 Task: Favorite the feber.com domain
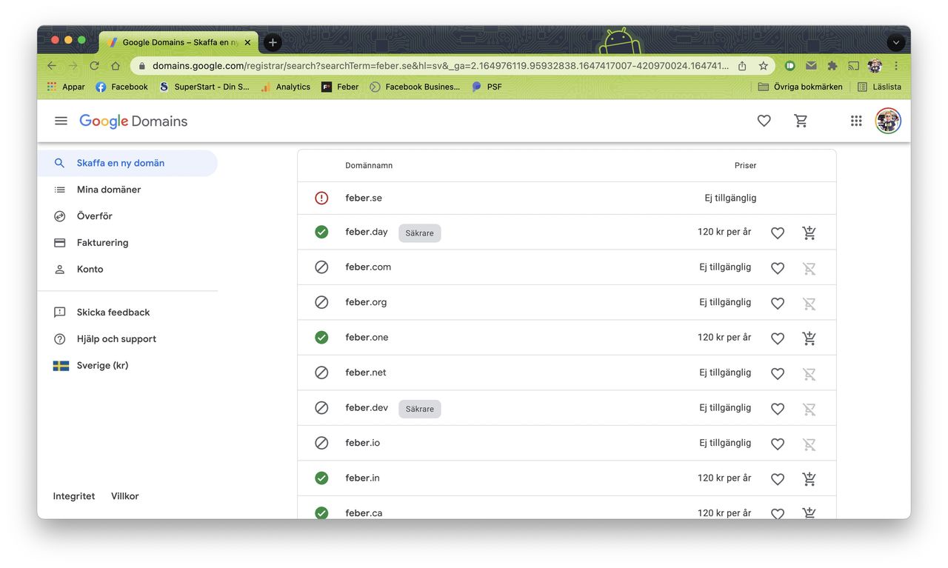click(777, 268)
